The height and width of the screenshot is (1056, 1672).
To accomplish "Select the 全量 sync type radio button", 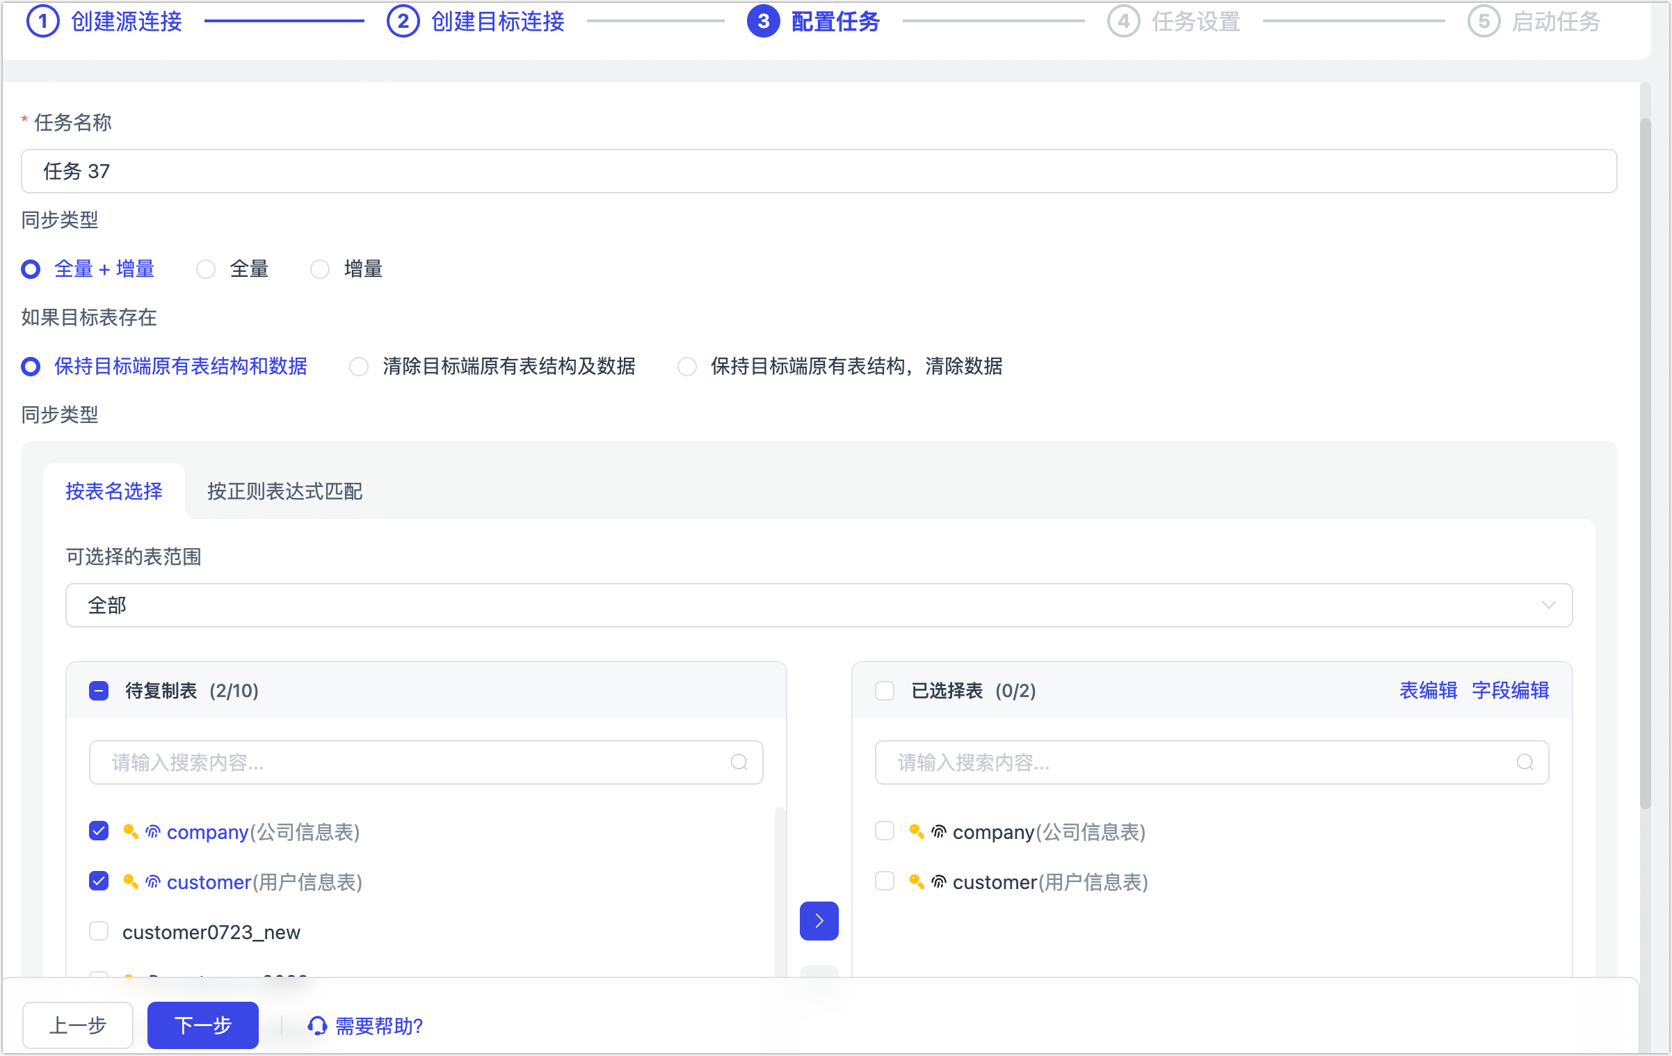I will click(206, 269).
